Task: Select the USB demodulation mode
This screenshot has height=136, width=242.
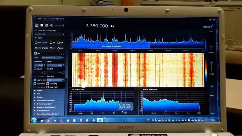Action: point(59,43)
